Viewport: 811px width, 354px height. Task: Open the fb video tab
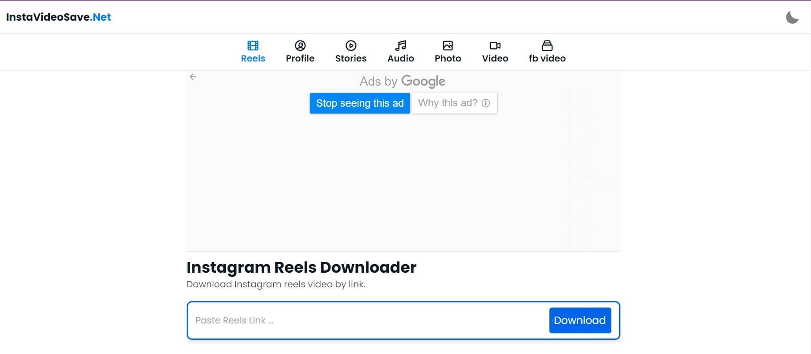547,52
